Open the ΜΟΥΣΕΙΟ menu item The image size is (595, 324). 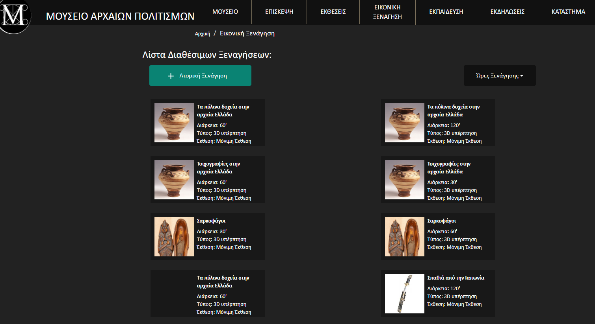(x=225, y=12)
